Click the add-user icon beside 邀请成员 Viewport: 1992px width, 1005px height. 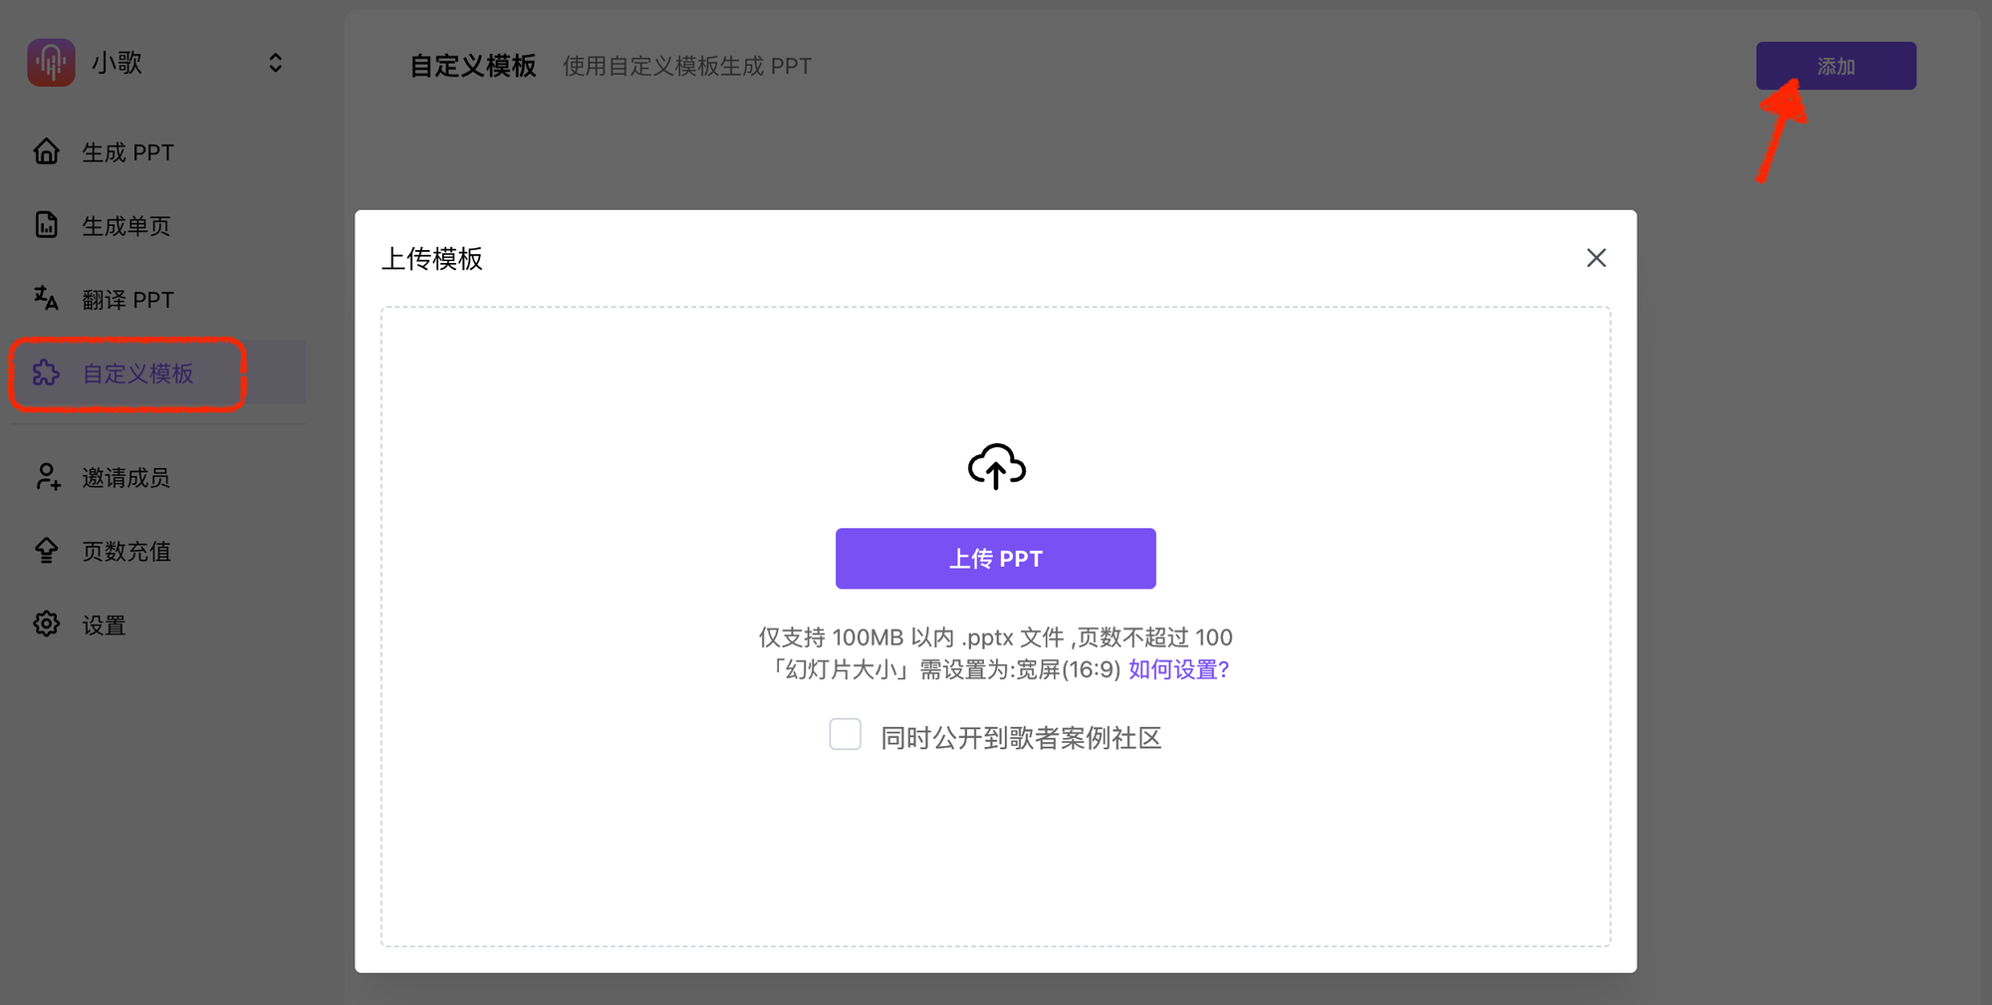(x=47, y=477)
